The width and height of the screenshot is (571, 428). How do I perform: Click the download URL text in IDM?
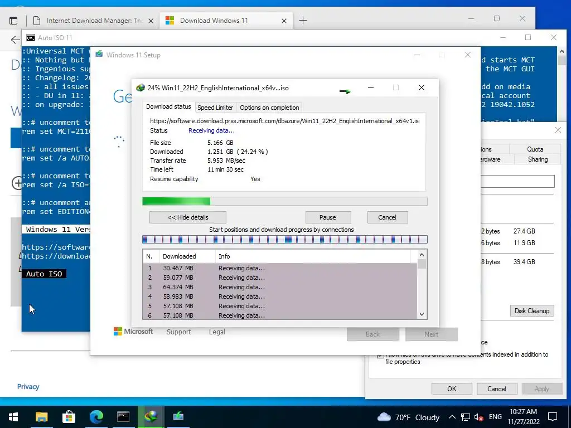point(284,121)
